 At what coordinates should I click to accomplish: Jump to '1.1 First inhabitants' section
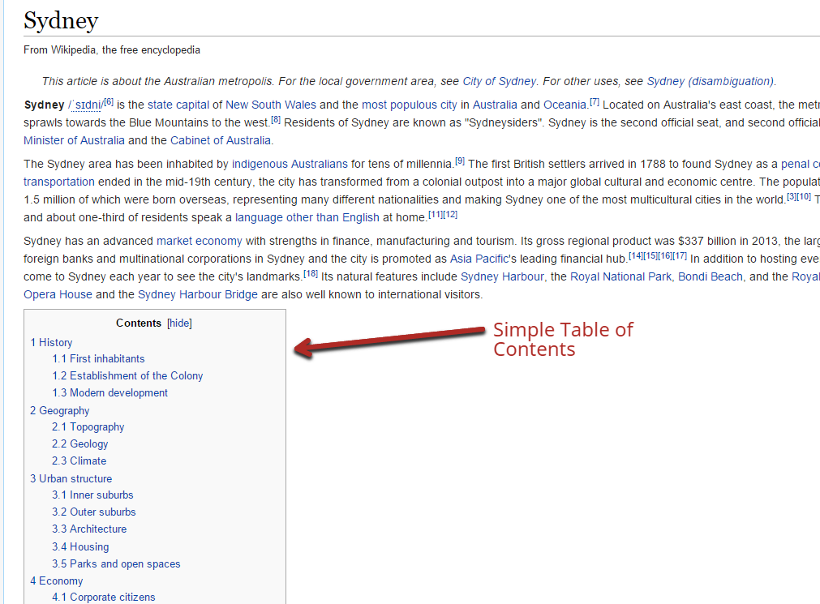point(98,358)
